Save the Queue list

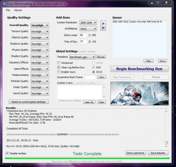(x=162, y=61)
